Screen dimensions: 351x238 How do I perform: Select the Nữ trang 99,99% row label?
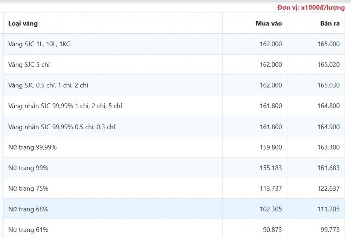click(32, 147)
